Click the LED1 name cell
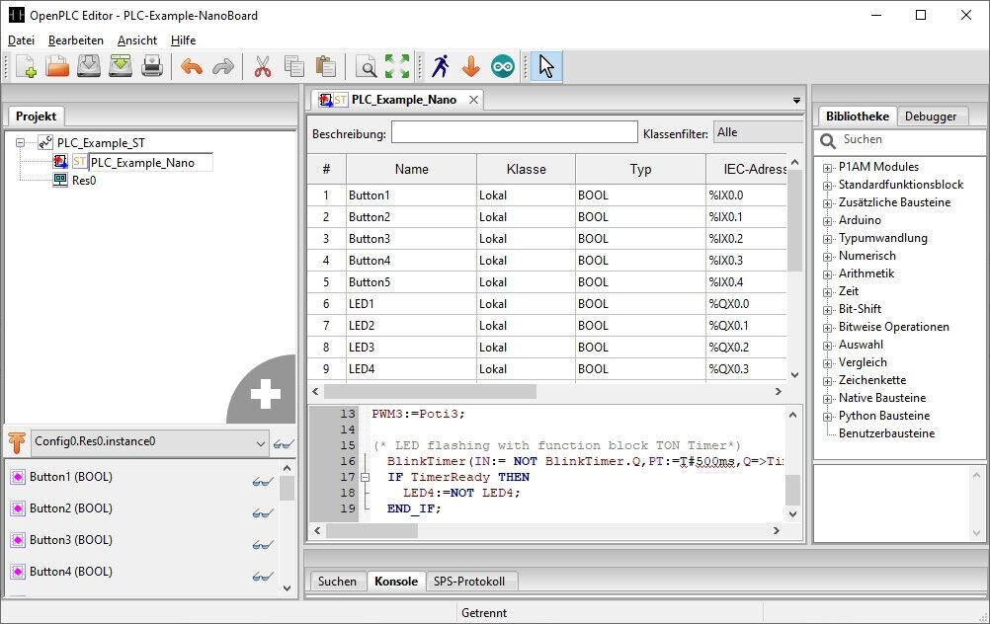Screen dimensions: 990x624 coord(412,304)
